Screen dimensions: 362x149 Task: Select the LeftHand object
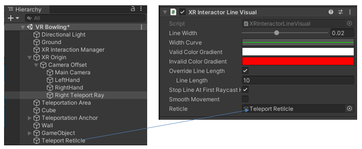pyautogui.click(x=67, y=80)
